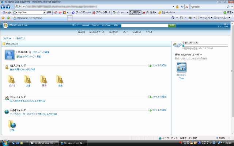Open MSN in Windows Live header
234x146 pixels.
116,26
